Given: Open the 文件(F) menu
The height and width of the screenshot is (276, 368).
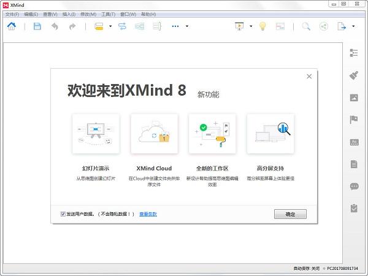Looking at the screenshot, I should click(12, 14).
